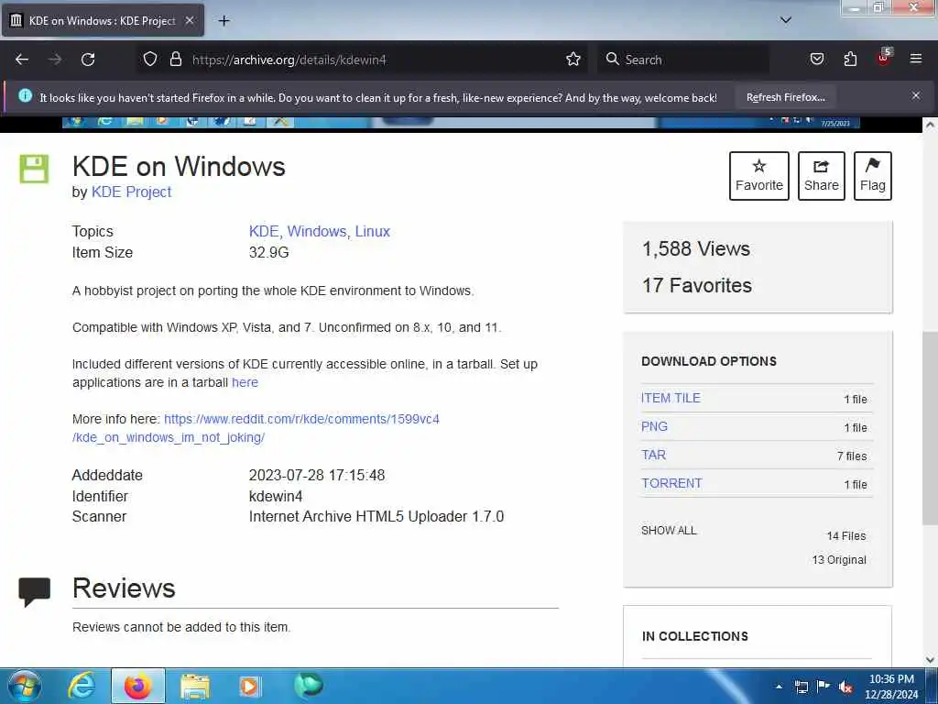Go back with the browser back arrow
The height and width of the screenshot is (704, 938).
pos(22,60)
